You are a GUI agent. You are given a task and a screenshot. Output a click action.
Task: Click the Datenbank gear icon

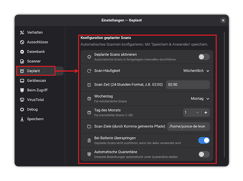pos(22,52)
